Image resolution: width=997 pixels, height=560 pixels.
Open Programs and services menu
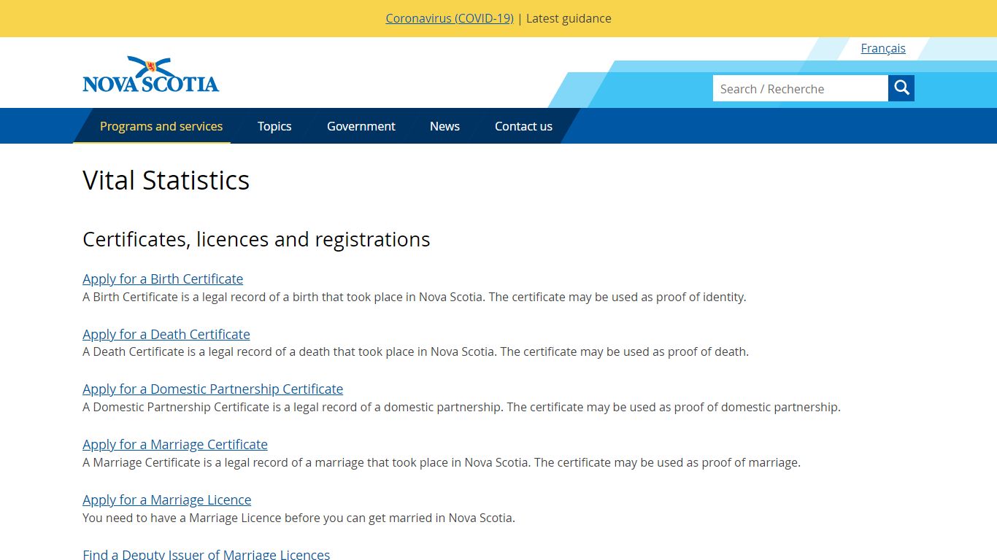[161, 126]
